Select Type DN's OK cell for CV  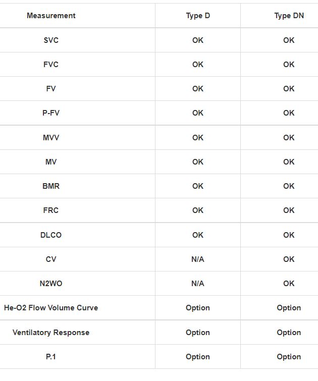click(289, 259)
